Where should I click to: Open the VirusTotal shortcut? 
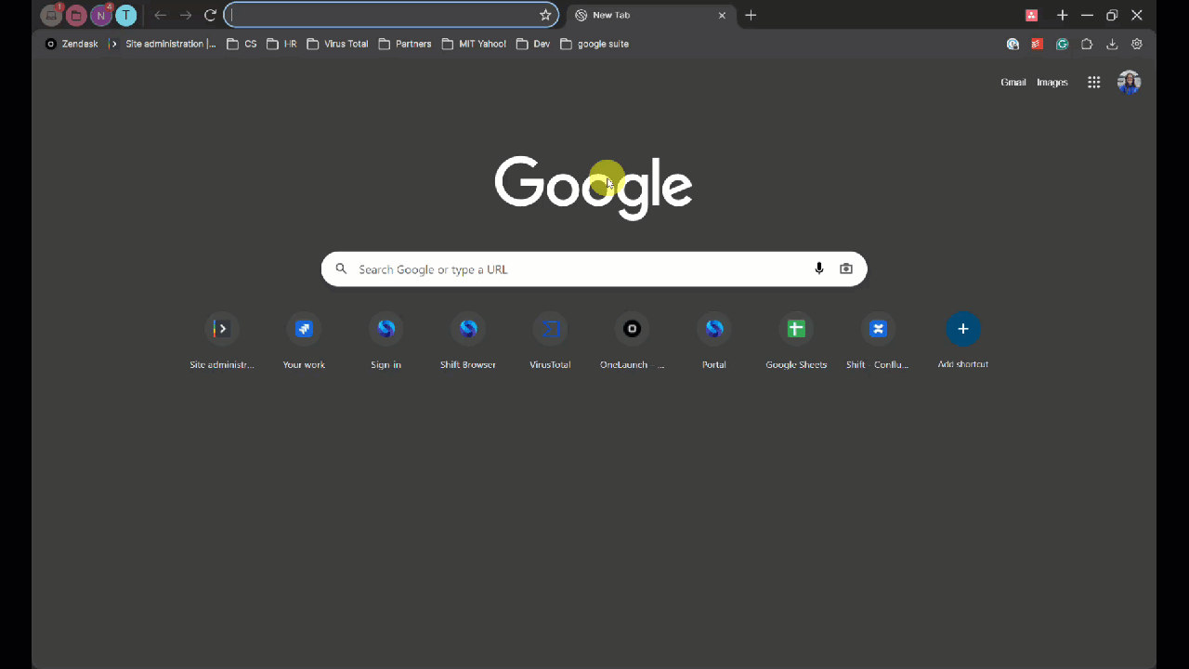[x=550, y=340]
